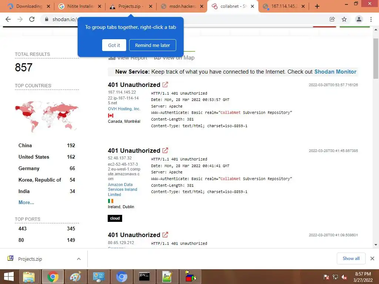Click the forward navigation arrow
Viewport: 379px width, 284px height.
[20, 19]
